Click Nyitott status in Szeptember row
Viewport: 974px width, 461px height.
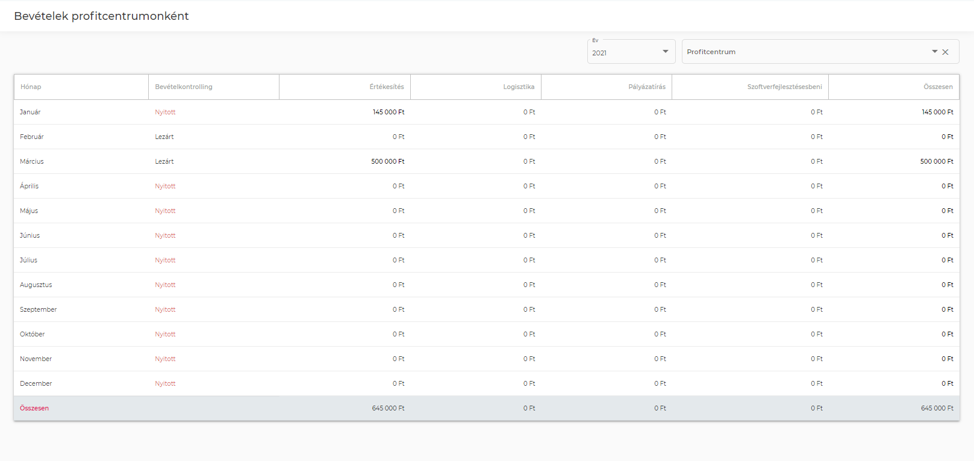pos(165,309)
